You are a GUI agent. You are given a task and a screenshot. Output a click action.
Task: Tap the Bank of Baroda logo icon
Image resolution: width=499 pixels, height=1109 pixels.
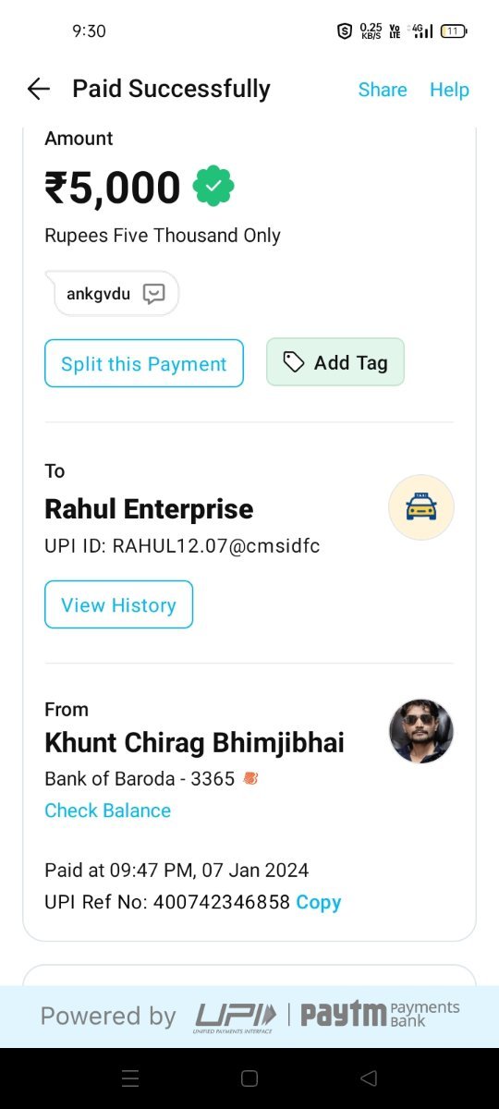[250, 779]
